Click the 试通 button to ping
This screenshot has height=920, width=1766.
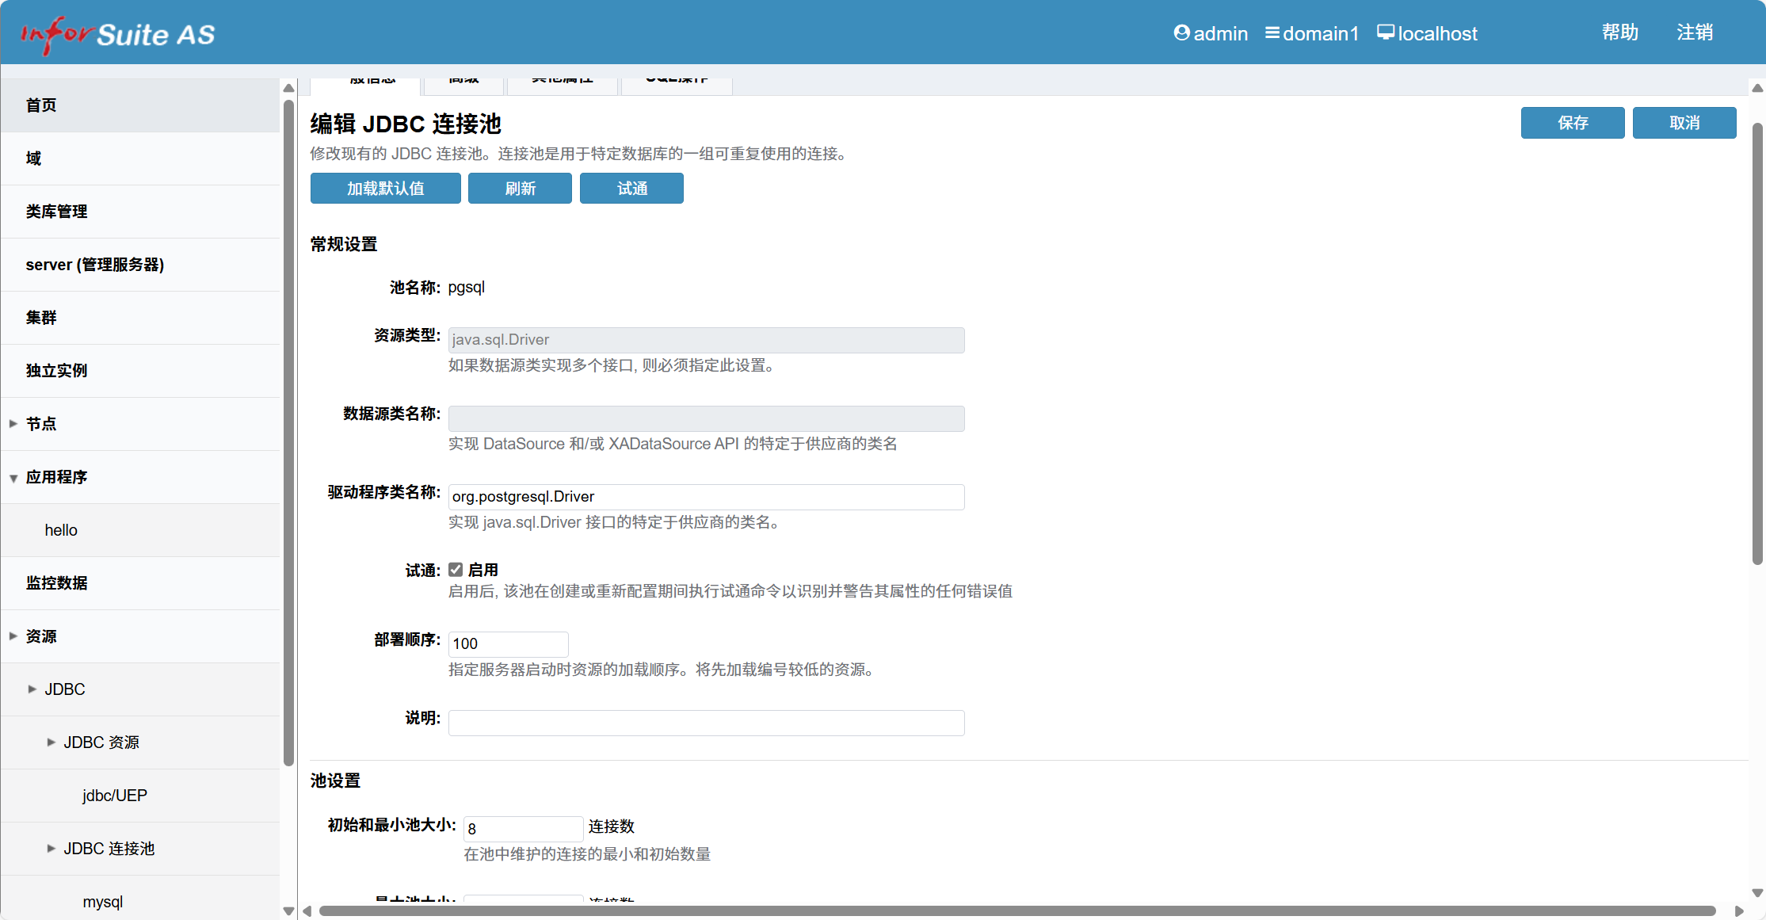(631, 188)
